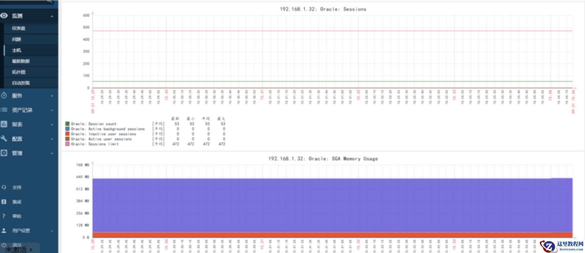Click the 报表 bar chart icon
Image resolution: width=585 pixels, height=253 pixels.
[4, 124]
